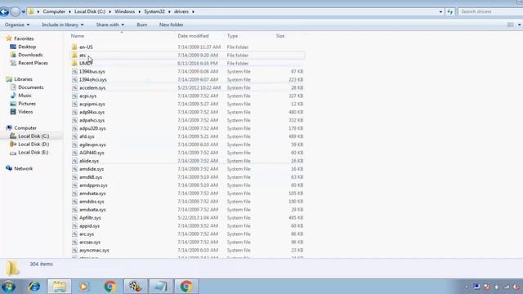Open the Music library
The height and width of the screenshot is (294, 523).
click(x=25, y=96)
